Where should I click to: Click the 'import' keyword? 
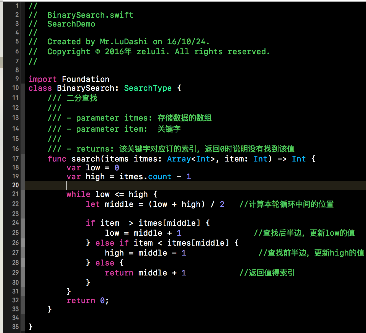(x=43, y=79)
